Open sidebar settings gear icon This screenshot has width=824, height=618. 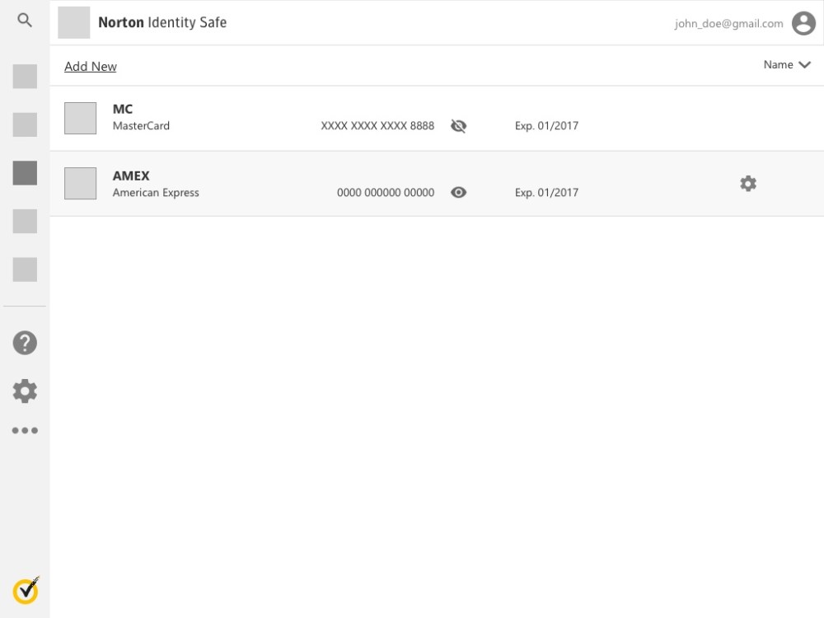25,391
